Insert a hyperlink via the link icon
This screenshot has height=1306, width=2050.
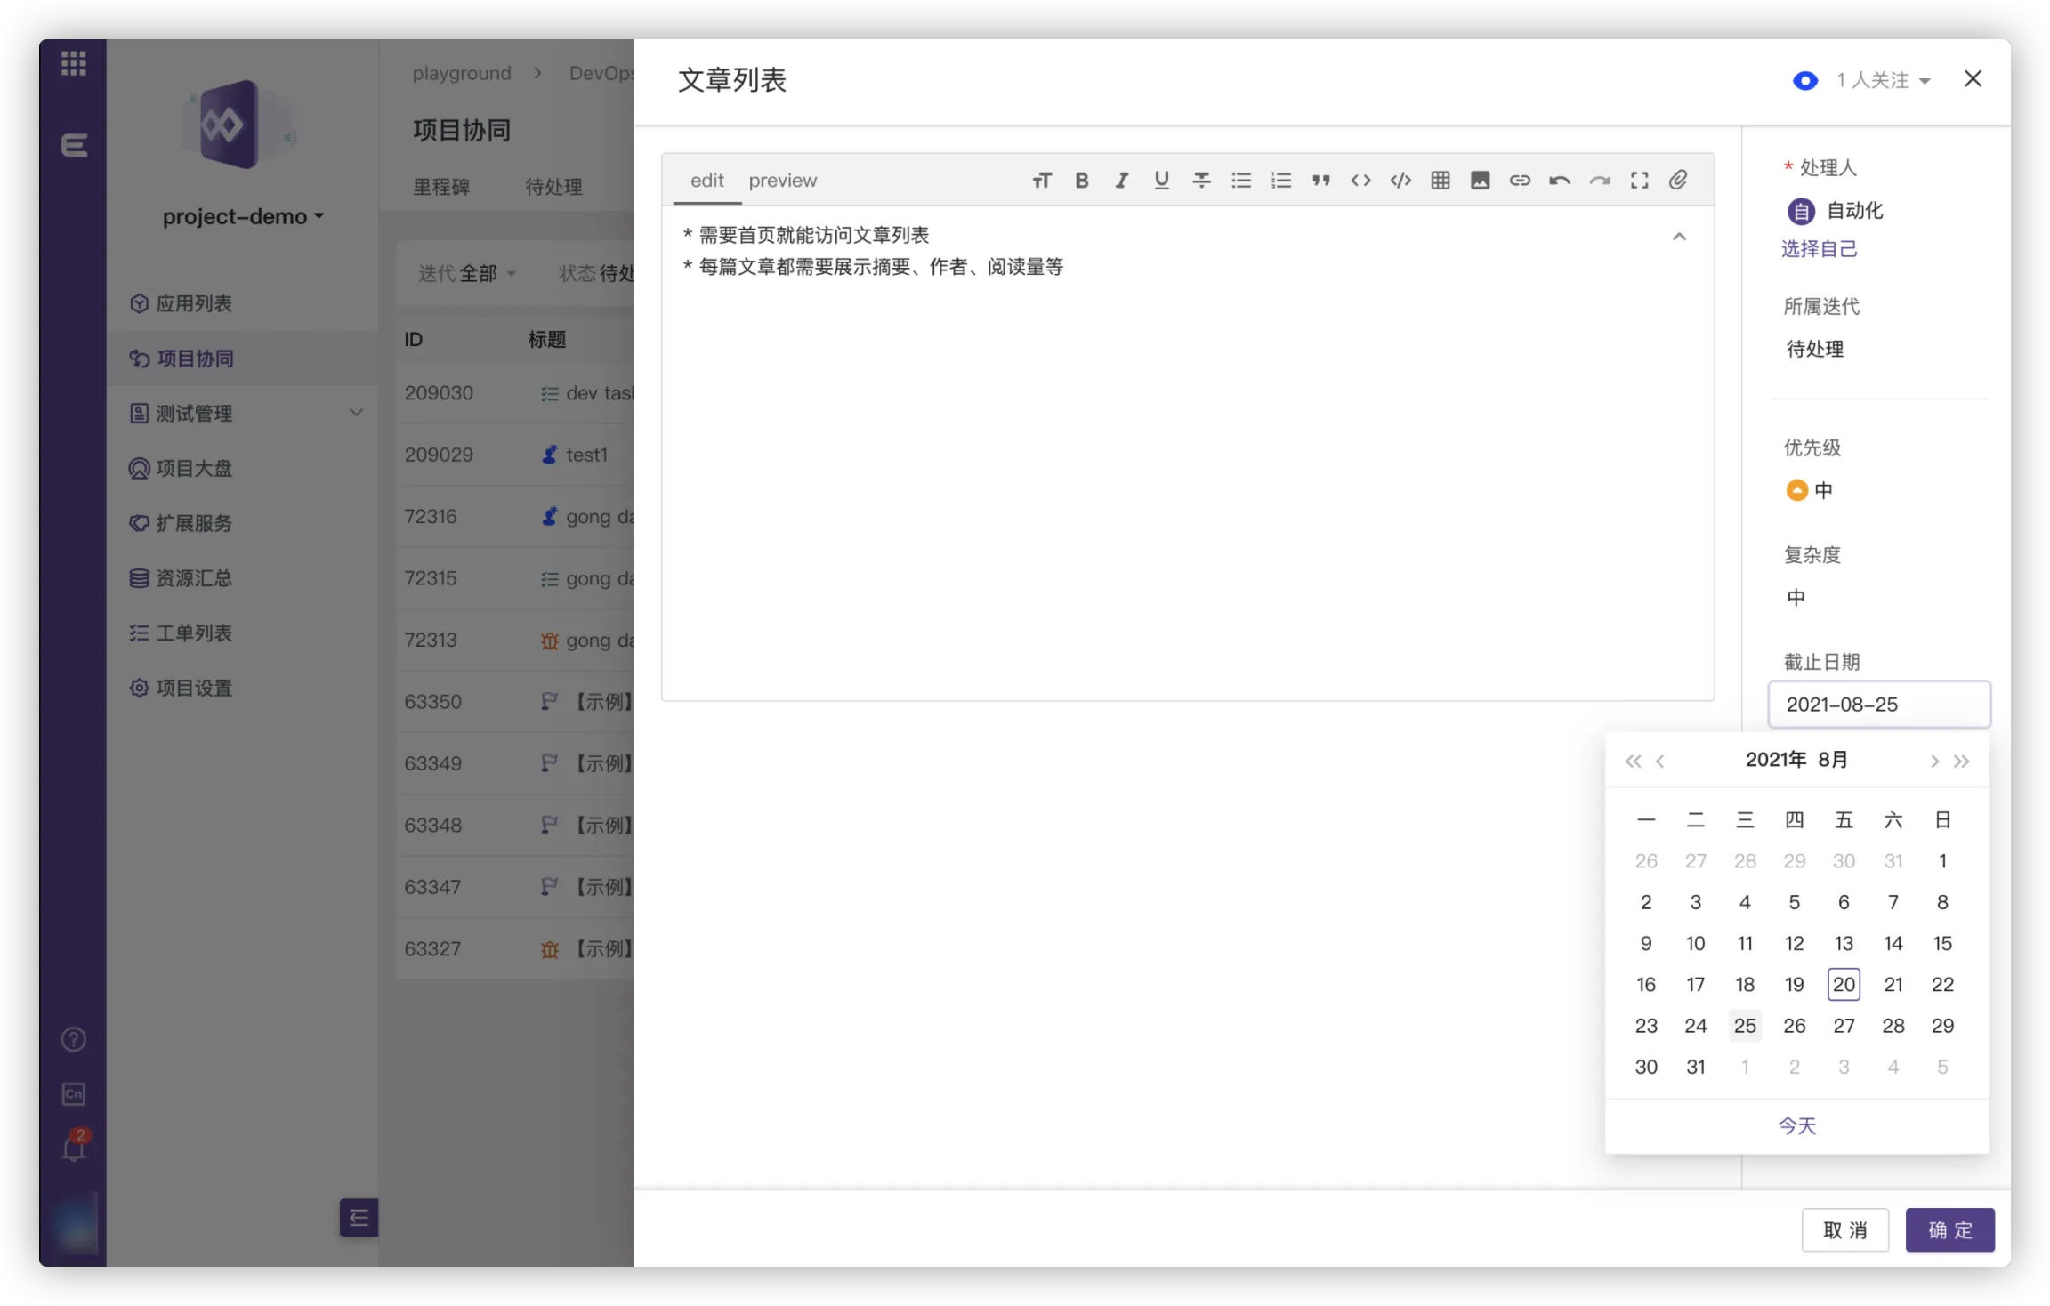click(x=1520, y=181)
